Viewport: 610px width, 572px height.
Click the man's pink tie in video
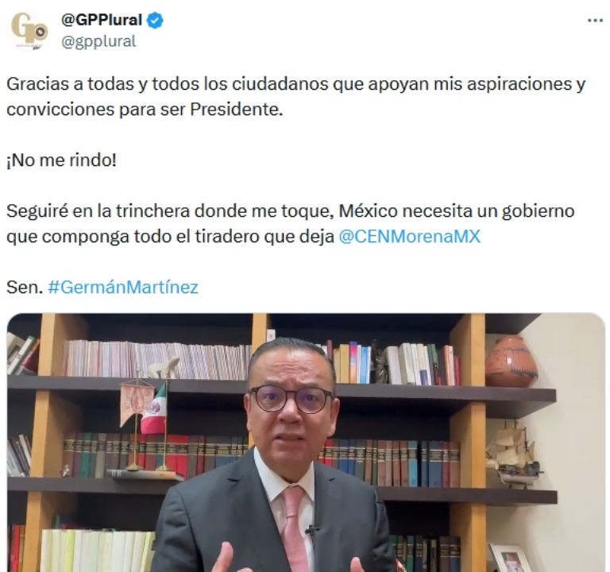point(295,528)
